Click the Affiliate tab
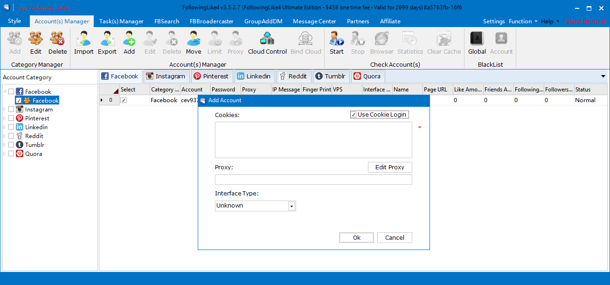The image size is (610, 285). point(390,21)
